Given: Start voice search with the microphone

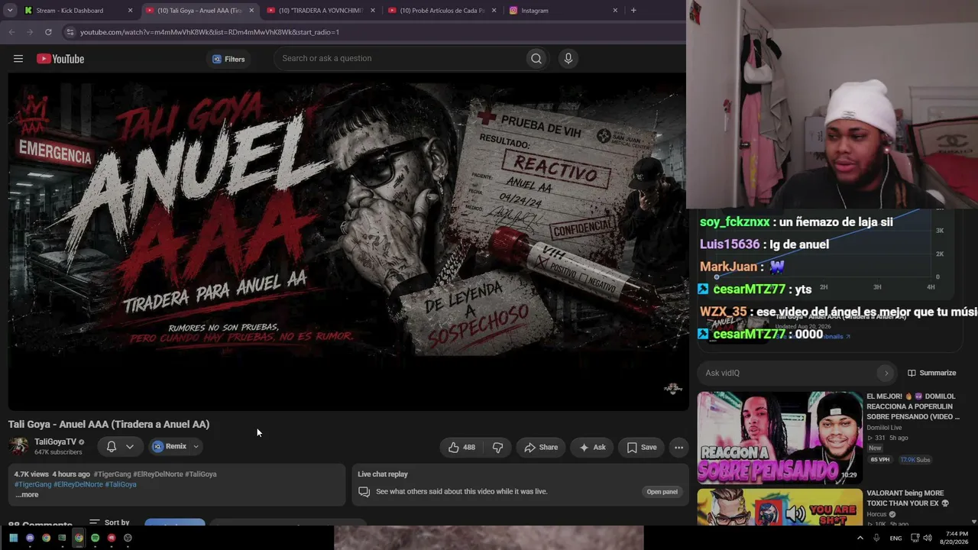Looking at the screenshot, I should pos(568,59).
